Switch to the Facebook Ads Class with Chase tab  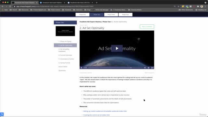point(80,3)
